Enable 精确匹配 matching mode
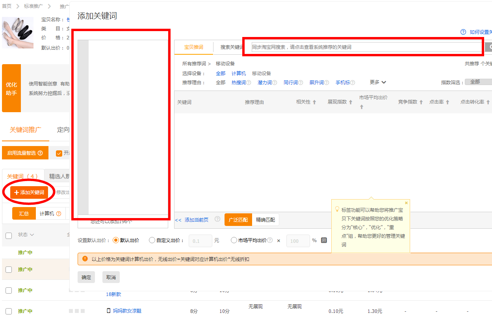The image size is (492, 320). point(265,220)
